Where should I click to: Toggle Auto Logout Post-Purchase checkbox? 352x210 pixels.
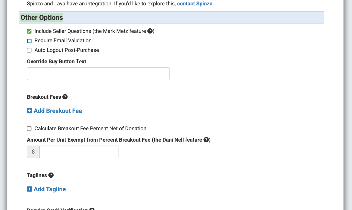point(29,50)
